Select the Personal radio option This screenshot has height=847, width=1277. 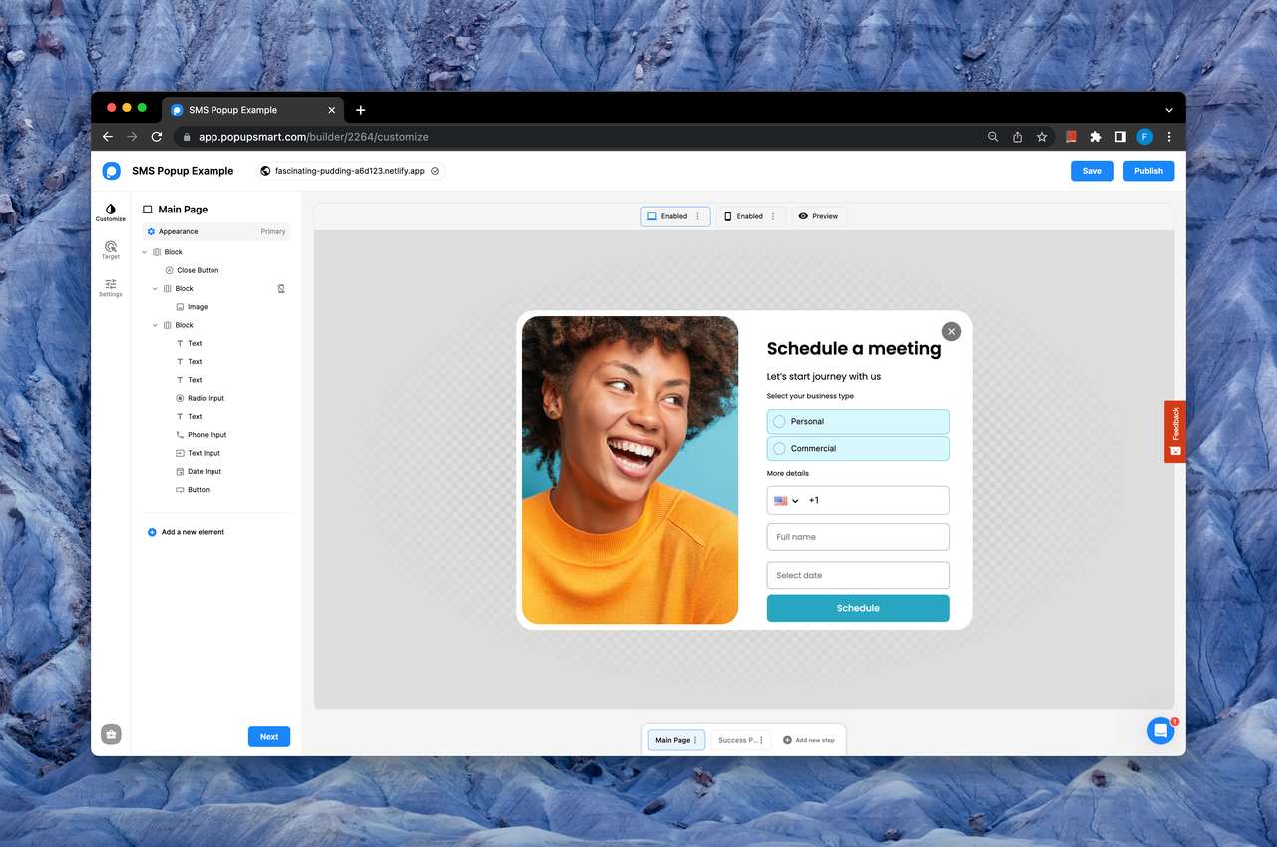pos(858,421)
